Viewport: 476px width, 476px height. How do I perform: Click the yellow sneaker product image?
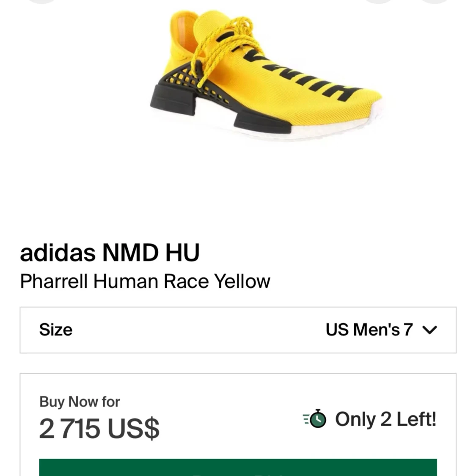267,76
